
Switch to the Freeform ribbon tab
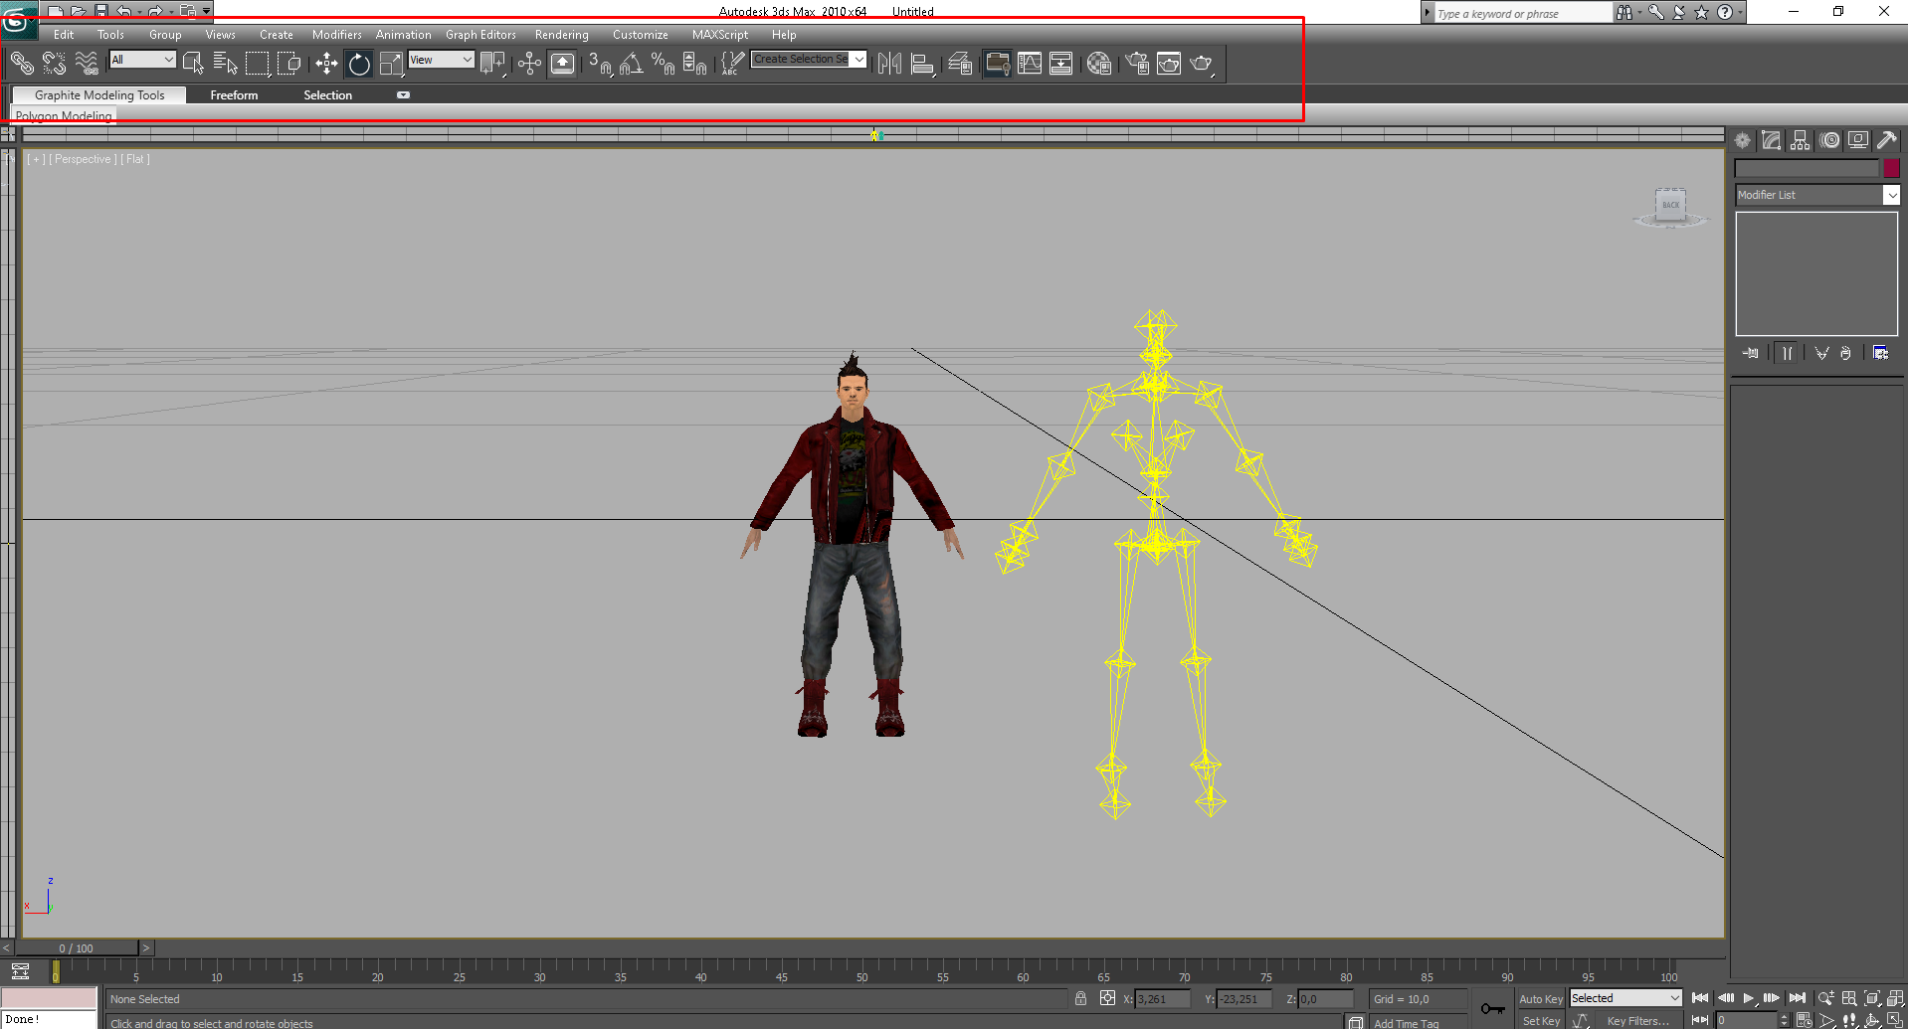[234, 95]
